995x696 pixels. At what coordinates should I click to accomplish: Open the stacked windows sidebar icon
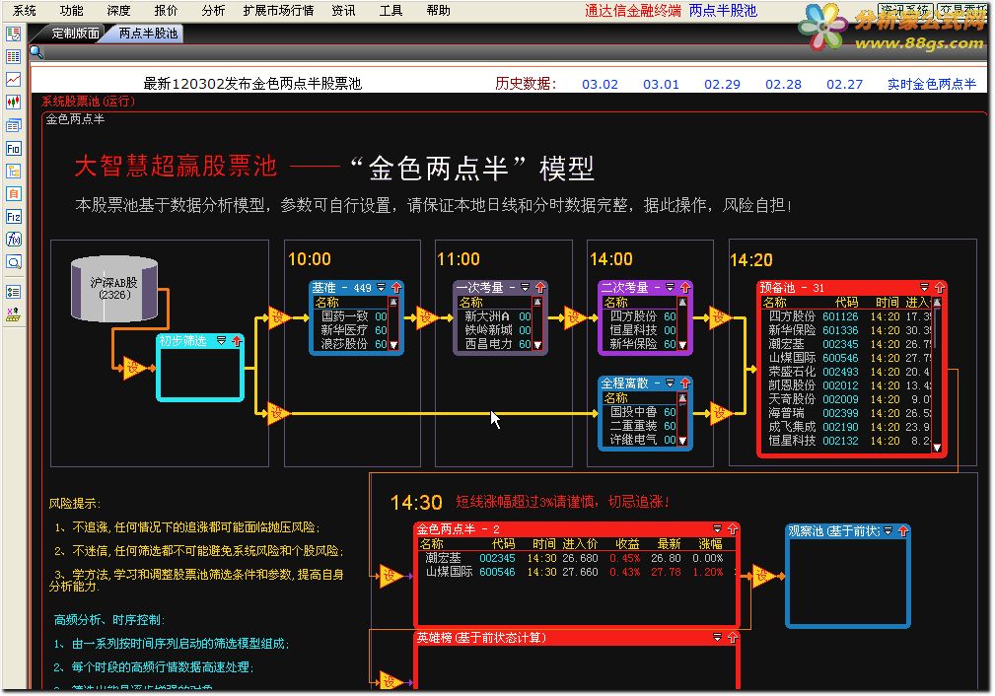click(x=13, y=125)
